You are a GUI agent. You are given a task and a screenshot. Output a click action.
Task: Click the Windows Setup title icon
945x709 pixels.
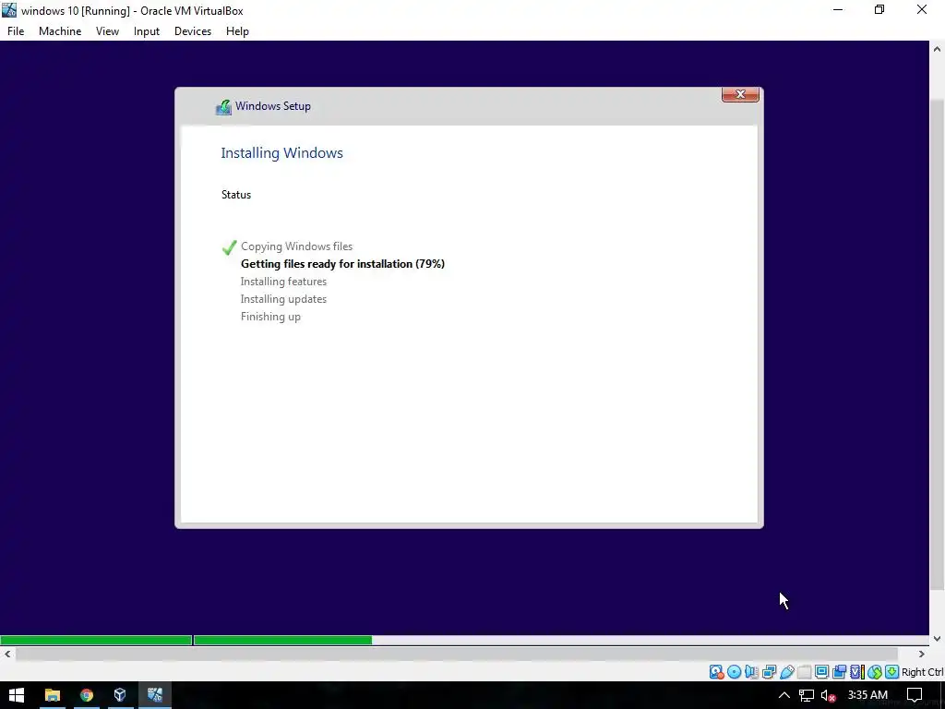[223, 107]
